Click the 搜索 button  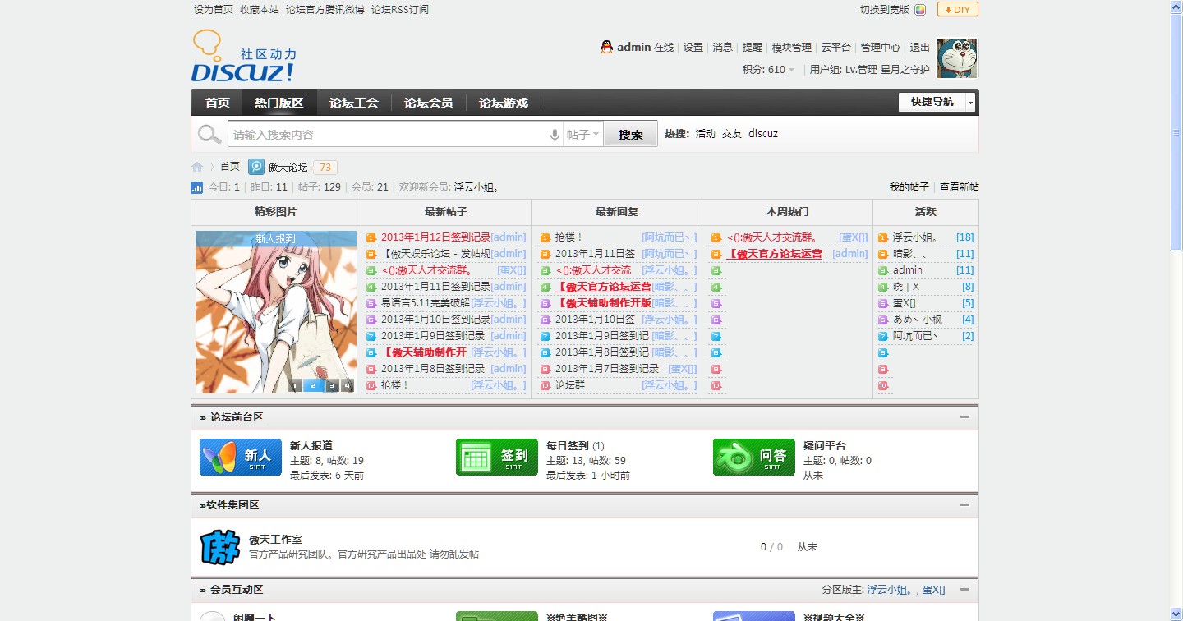click(631, 135)
